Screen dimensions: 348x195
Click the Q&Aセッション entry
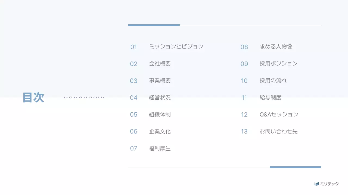pyautogui.click(x=279, y=114)
